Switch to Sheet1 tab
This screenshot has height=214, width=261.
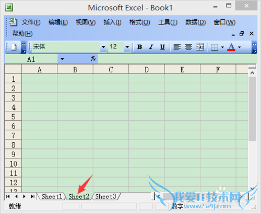click(52, 196)
